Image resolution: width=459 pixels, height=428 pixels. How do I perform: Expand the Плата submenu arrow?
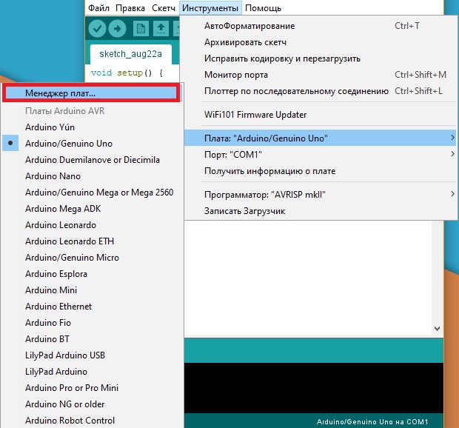452,138
